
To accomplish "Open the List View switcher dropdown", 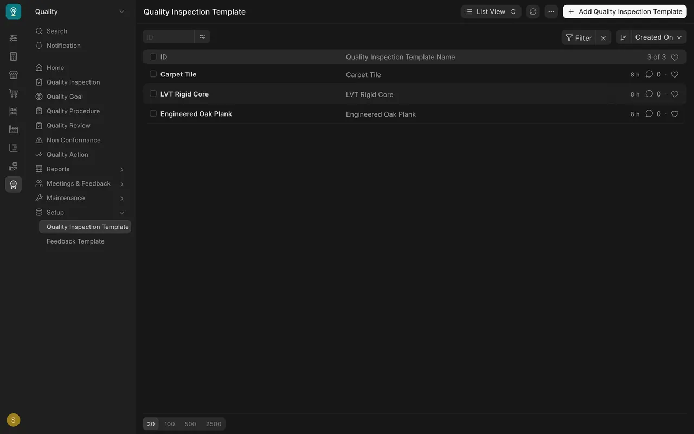I will tap(491, 11).
